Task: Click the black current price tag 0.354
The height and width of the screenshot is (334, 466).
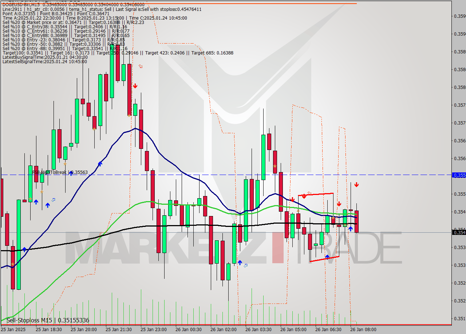Action: 459,232
